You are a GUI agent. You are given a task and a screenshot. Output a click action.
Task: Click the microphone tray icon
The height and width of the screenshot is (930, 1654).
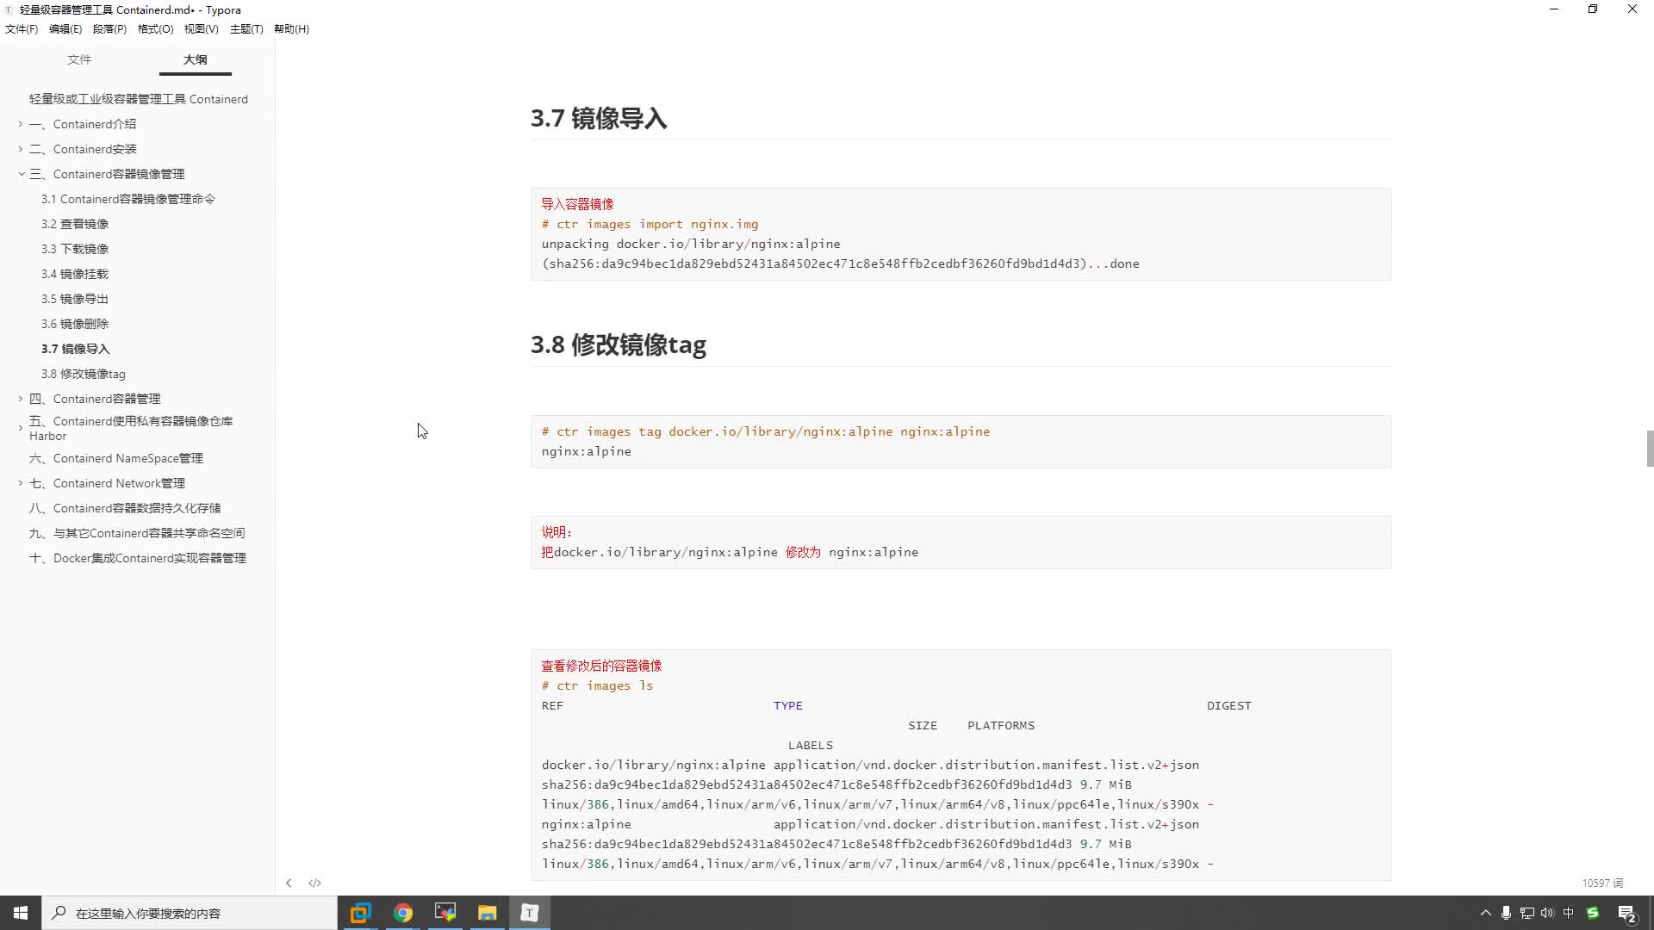[1506, 913]
